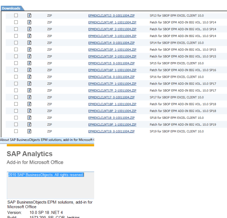Open info icon for EPMEXCLCLNT14_0-10011004.ZIP
Image resolution: width=227 pixels, height=218 pixels.
tap(29, 43)
